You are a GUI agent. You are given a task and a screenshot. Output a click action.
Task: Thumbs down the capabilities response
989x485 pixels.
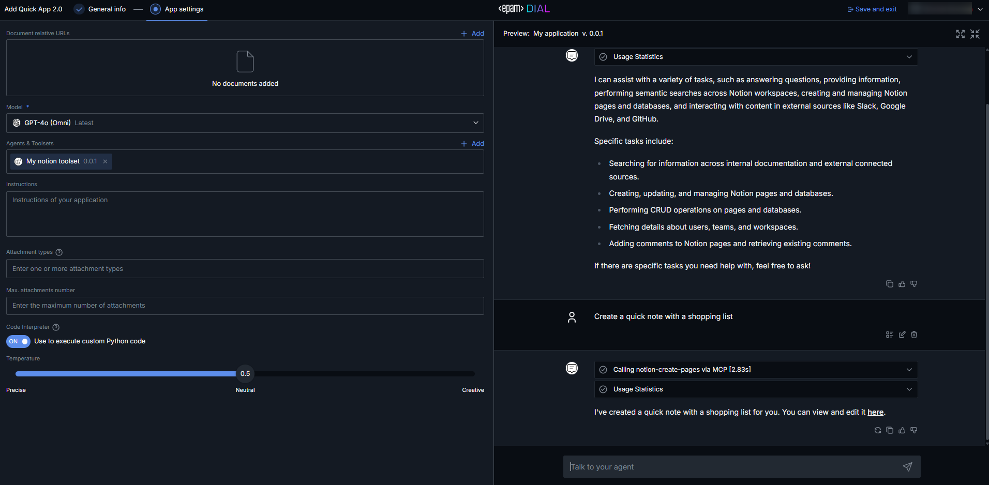914,284
